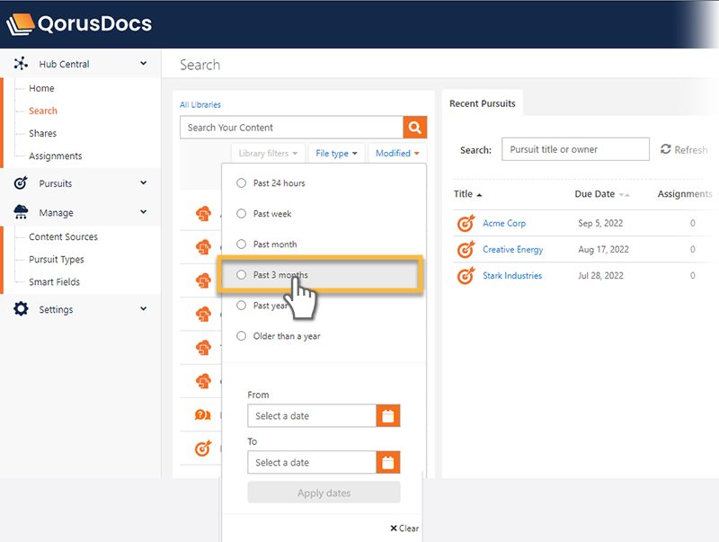The width and height of the screenshot is (719, 542).
Task: Focus the Search Your Content field
Action: coord(291,128)
